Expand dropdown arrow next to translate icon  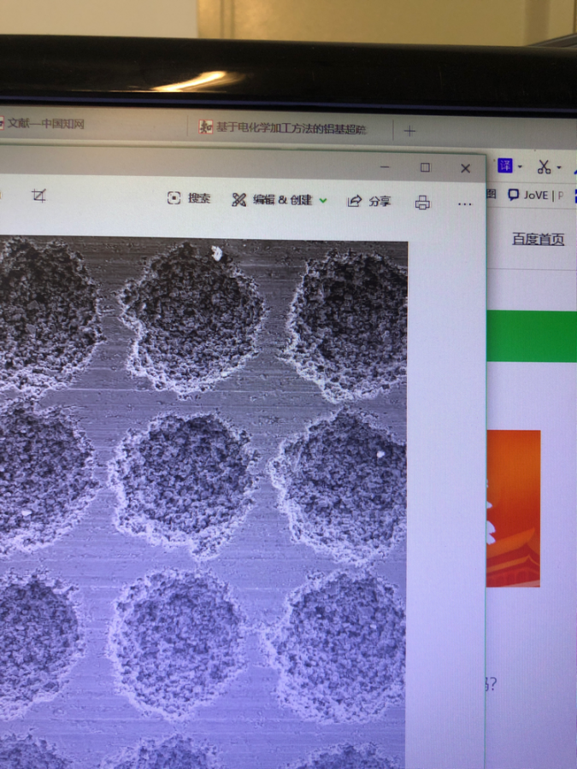coord(520,167)
